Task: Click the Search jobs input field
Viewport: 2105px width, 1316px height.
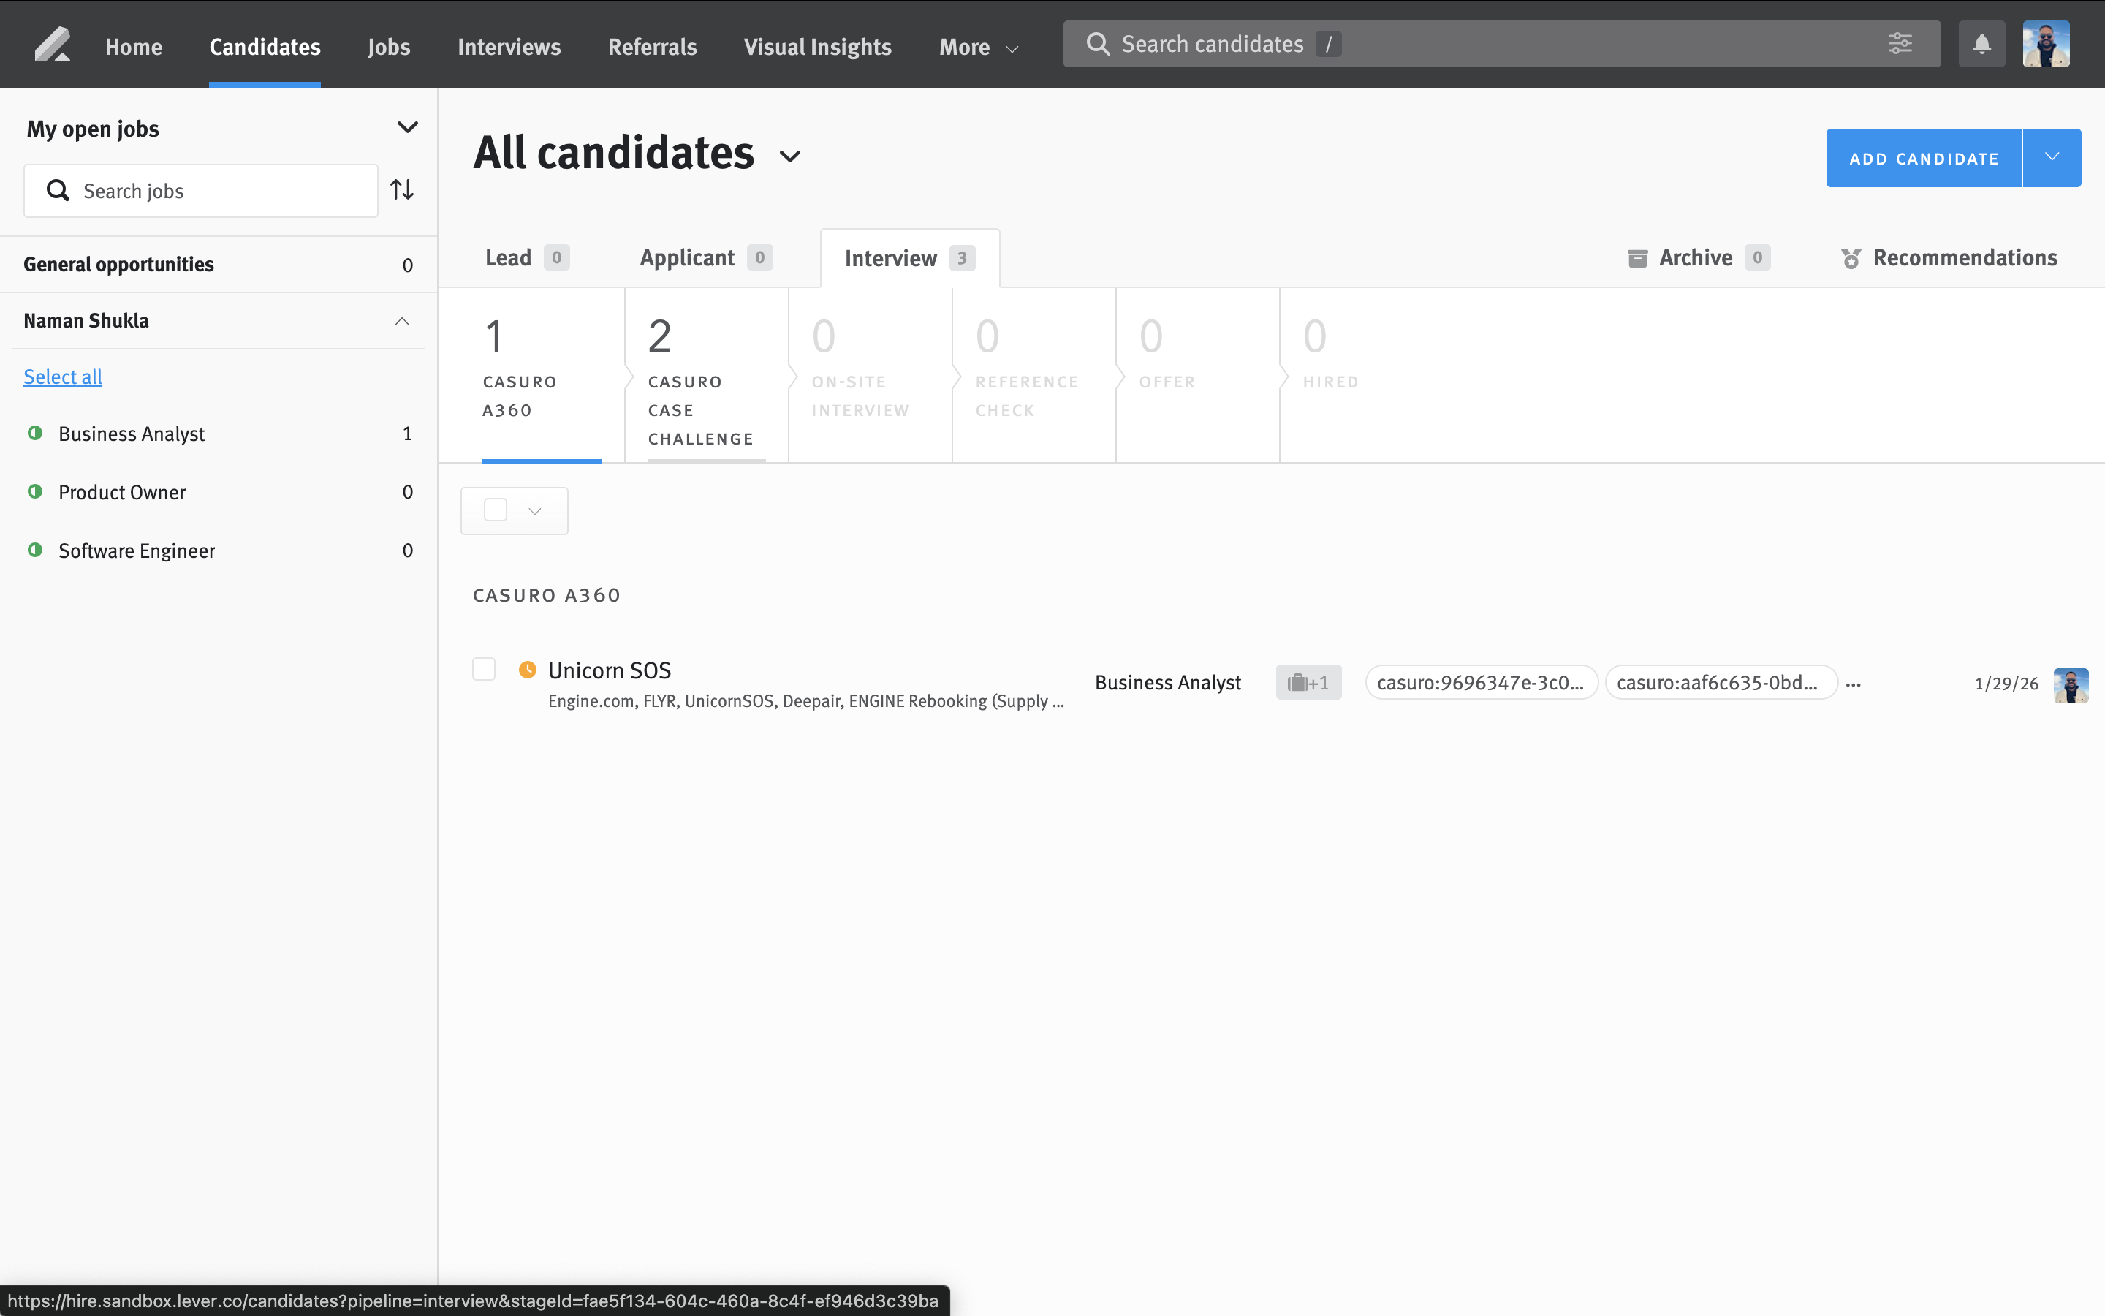Action: 218,191
